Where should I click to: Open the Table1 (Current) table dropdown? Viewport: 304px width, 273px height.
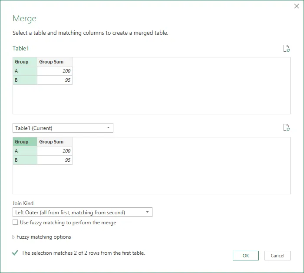pyautogui.click(x=63, y=128)
